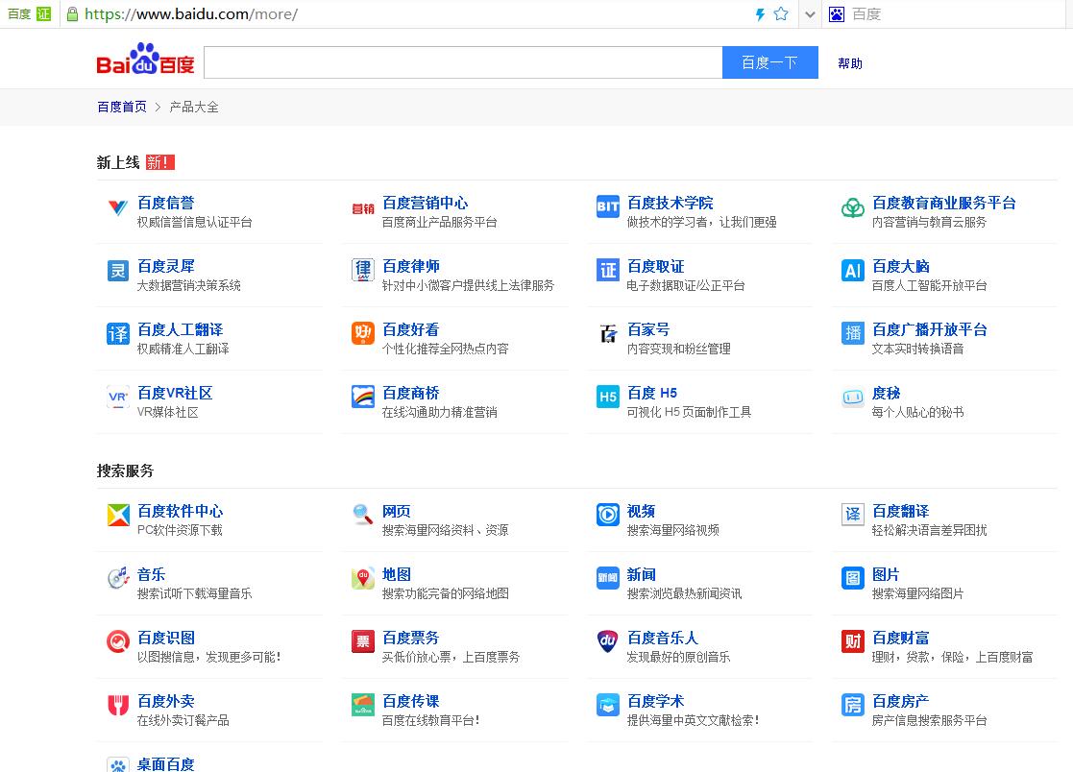Open the 帮助 help link
This screenshot has height=772, width=1073.
850,63
